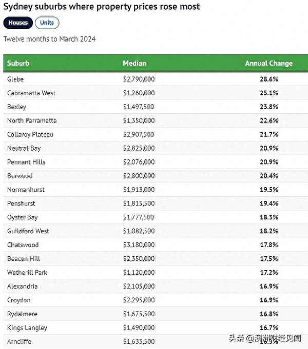The image size is (308, 349).
Task: Select Pennant Hills suburb name
Action: [x=26, y=162]
